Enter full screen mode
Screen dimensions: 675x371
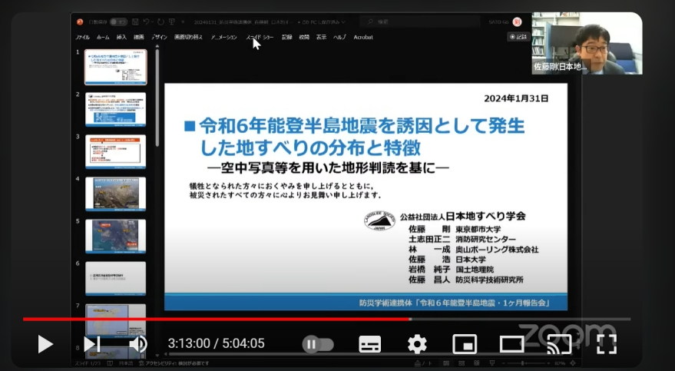(607, 344)
